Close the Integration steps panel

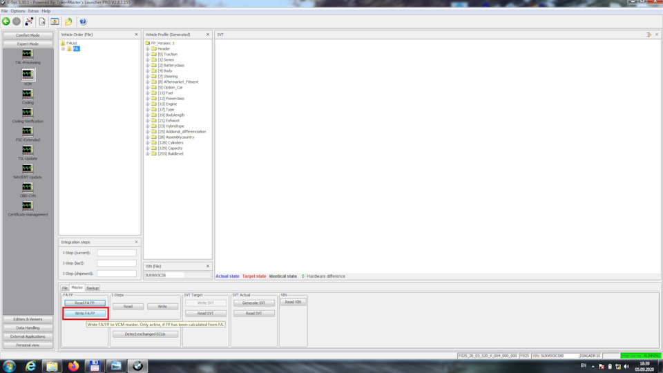point(136,242)
